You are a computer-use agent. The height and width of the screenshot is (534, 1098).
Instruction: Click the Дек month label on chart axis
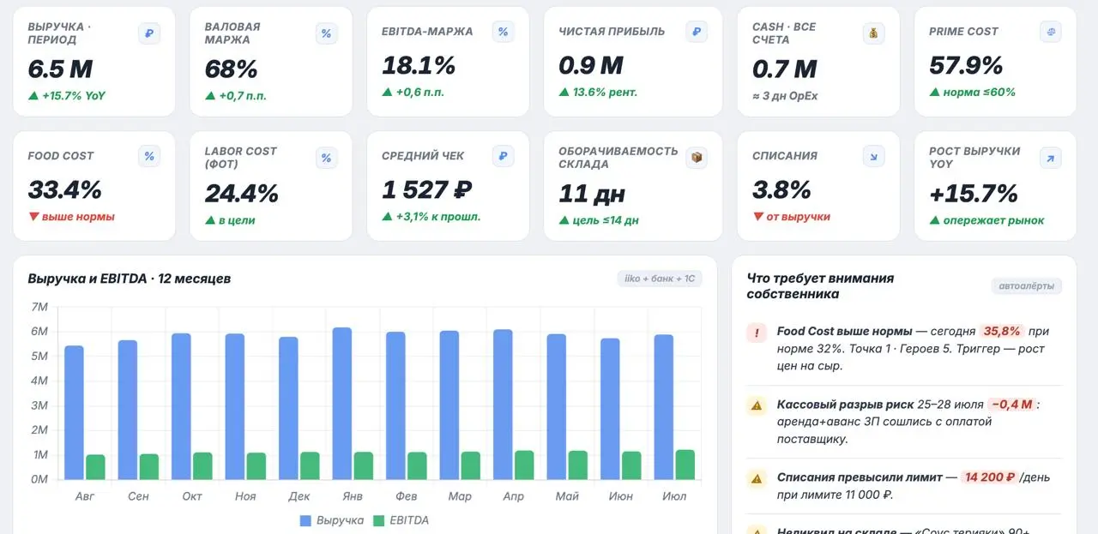[x=299, y=496]
